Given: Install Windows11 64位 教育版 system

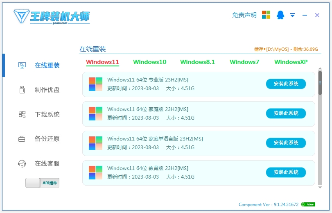Looking at the screenshot, I should coord(286,172).
